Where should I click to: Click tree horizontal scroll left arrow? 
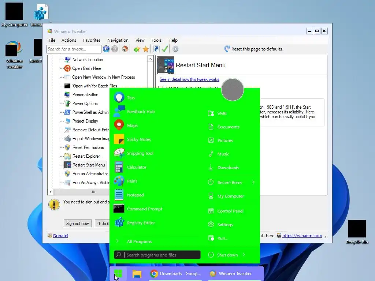click(x=51, y=192)
